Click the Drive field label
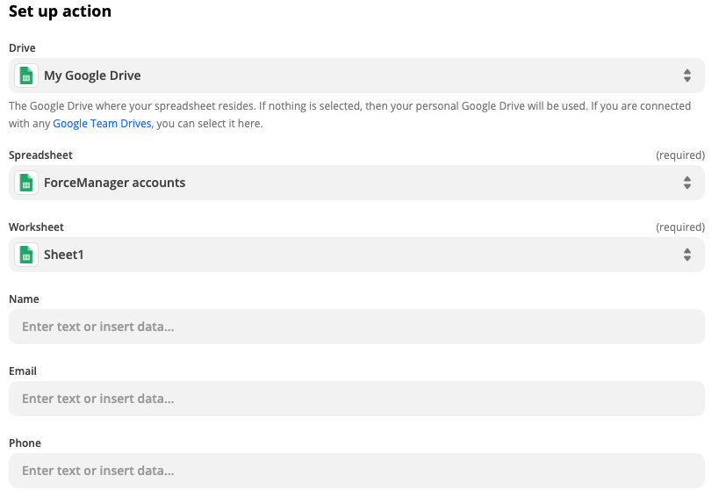Image resolution: width=719 pixels, height=504 pixels. coord(22,47)
